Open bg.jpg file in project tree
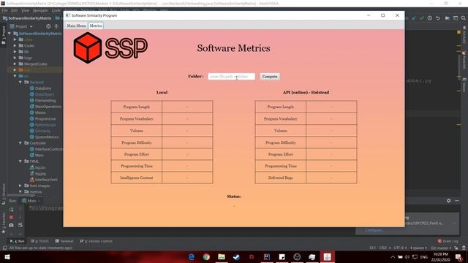This screenshot has width=468, height=263. coord(40,174)
